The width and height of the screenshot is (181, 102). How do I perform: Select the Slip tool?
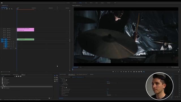pos(55,79)
